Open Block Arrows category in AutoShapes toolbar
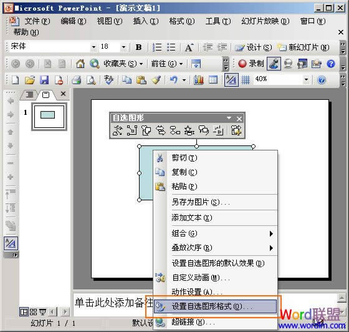349x332 pixels. 161,130
